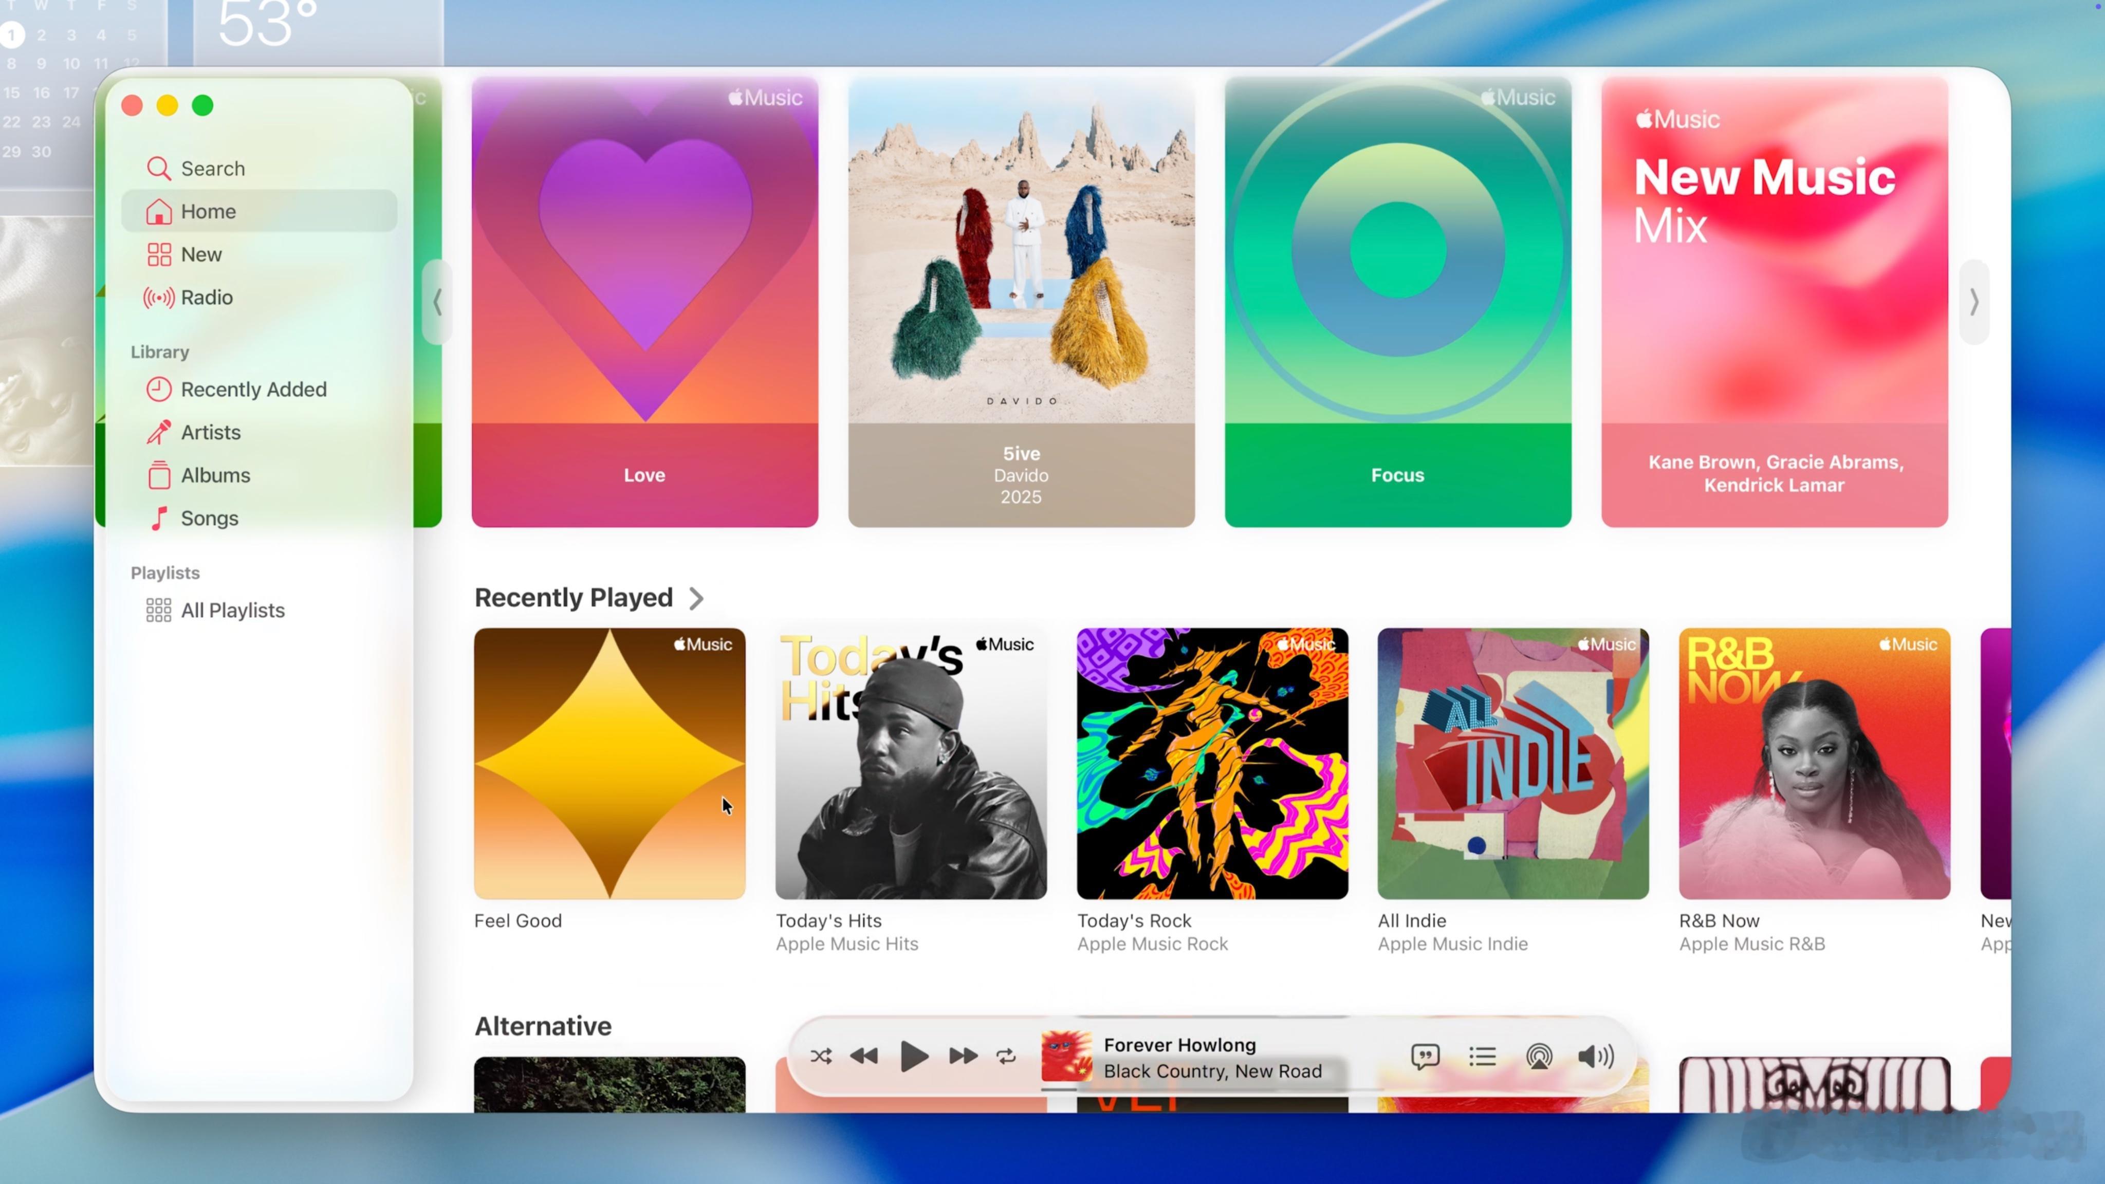Click the Feel Good title text
The width and height of the screenshot is (2105, 1184).
518,921
